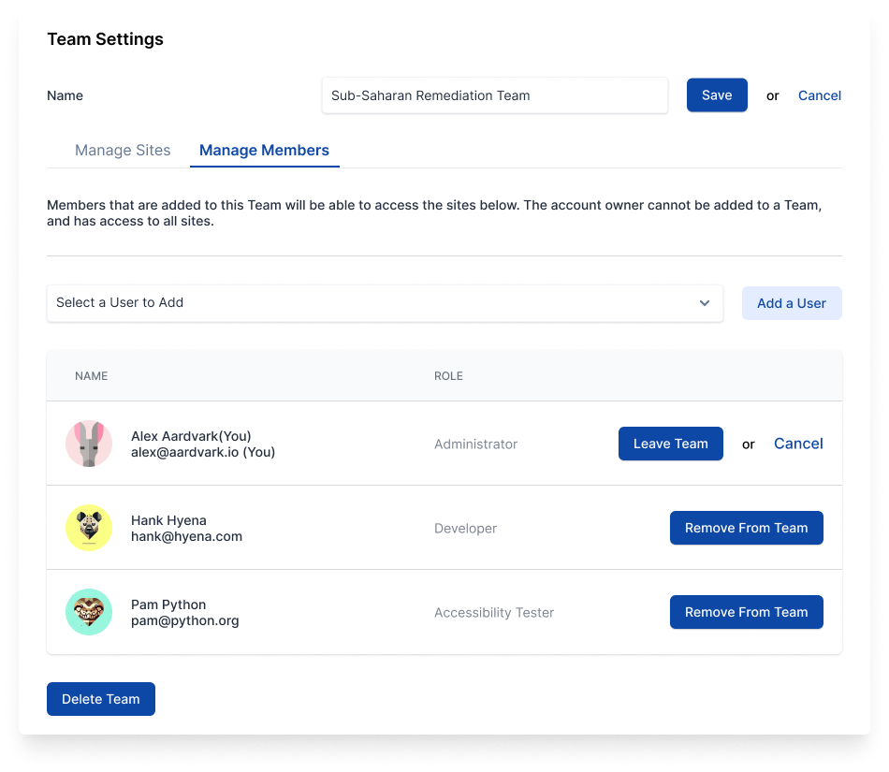Image resolution: width=889 pixels, height=772 pixels.
Task: Switch to the Manage Sites tab
Action: coord(123,151)
